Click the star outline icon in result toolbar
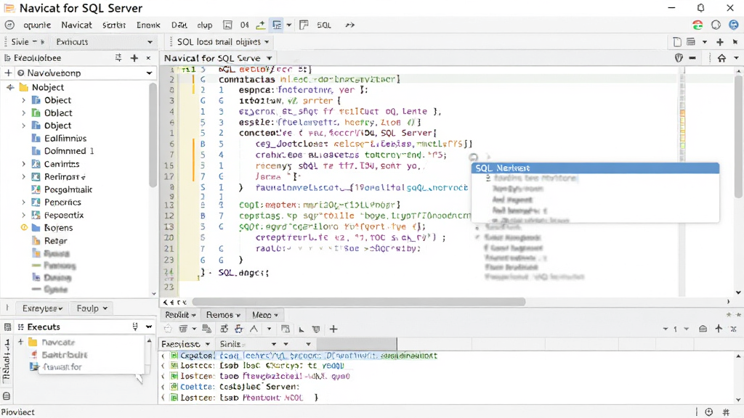The width and height of the screenshot is (744, 418). point(168,329)
